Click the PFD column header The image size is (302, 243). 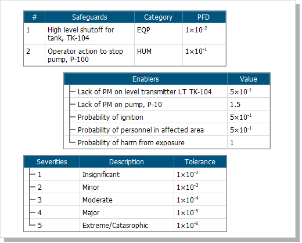click(x=204, y=17)
